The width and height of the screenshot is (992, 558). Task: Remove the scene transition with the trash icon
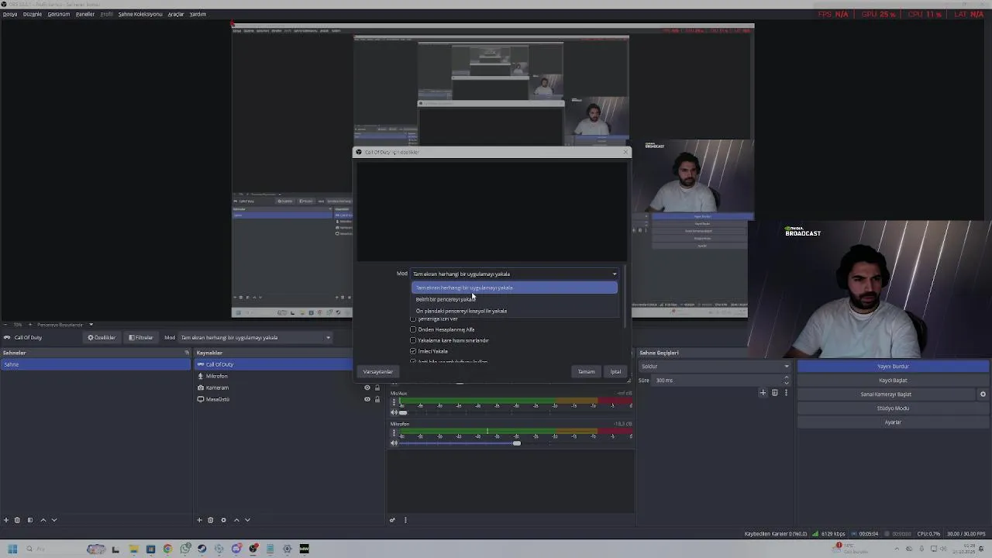[774, 393]
